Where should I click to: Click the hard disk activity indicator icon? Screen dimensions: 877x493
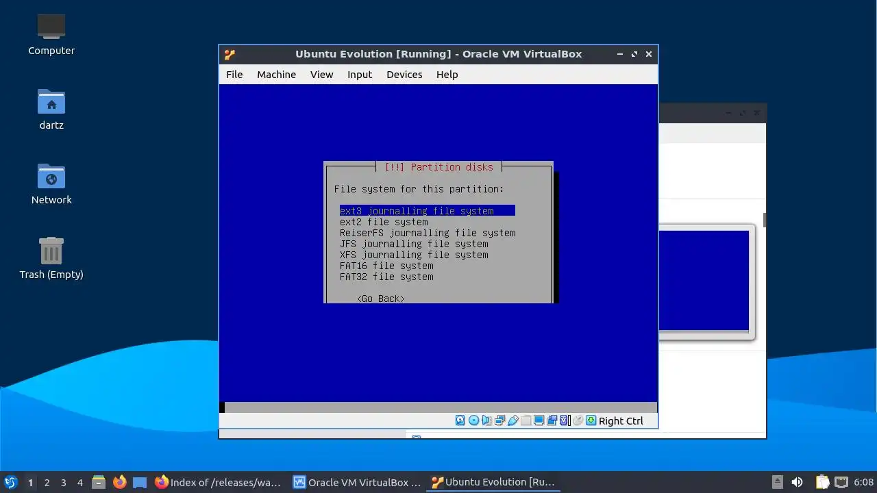pyautogui.click(x=460, y=420)
